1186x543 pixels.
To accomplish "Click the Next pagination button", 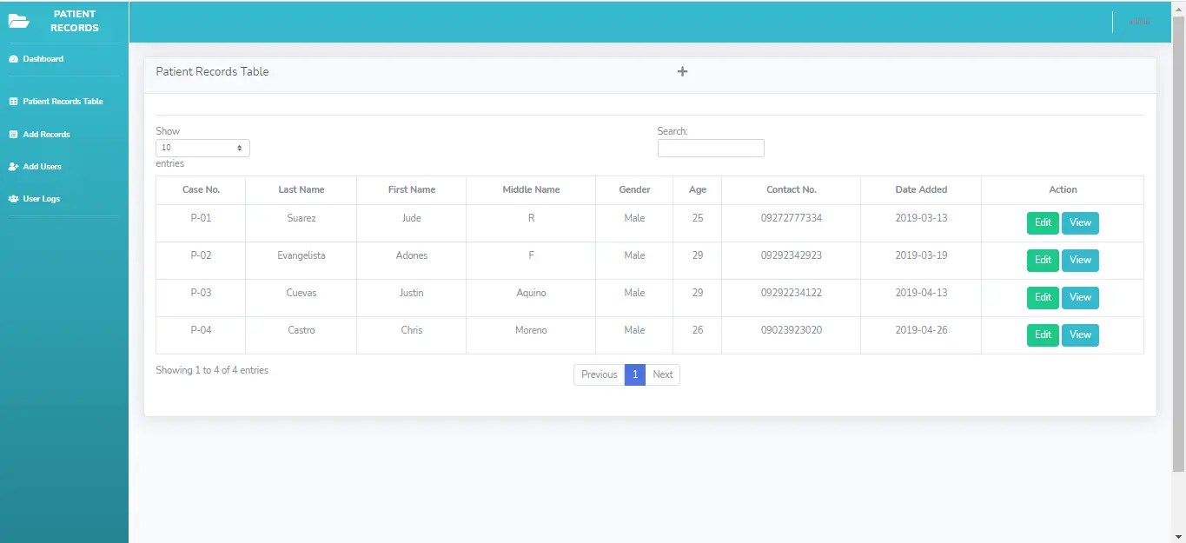I will pyautogui.click(x=663, y=374).
